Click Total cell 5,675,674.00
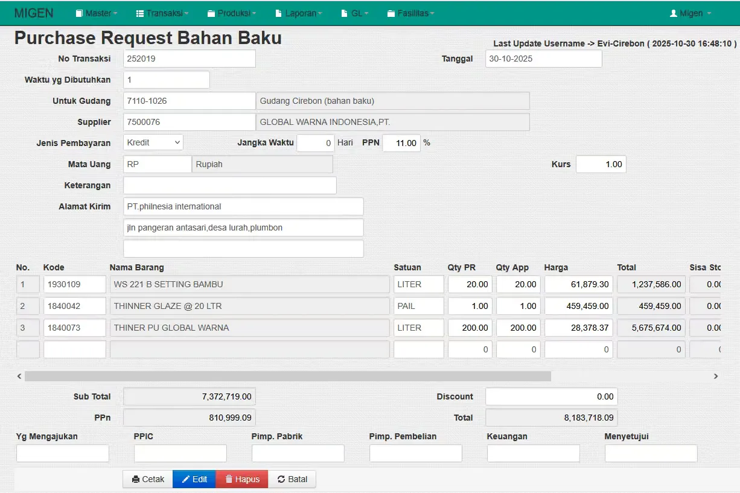The width and height of the screenshot is (740, 493). point(651,328)
